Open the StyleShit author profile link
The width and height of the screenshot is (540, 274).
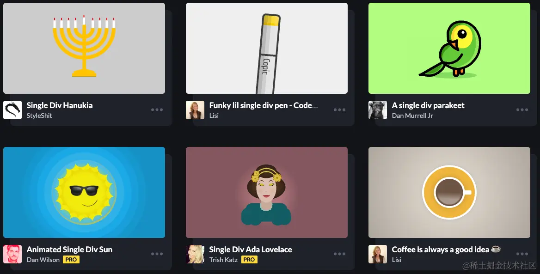click(x=39, y=116)
